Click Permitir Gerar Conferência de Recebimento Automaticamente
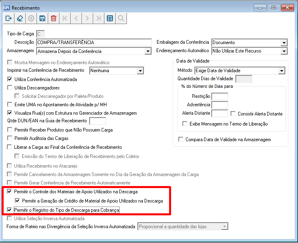The image size is (298, 243). (9, 182)
